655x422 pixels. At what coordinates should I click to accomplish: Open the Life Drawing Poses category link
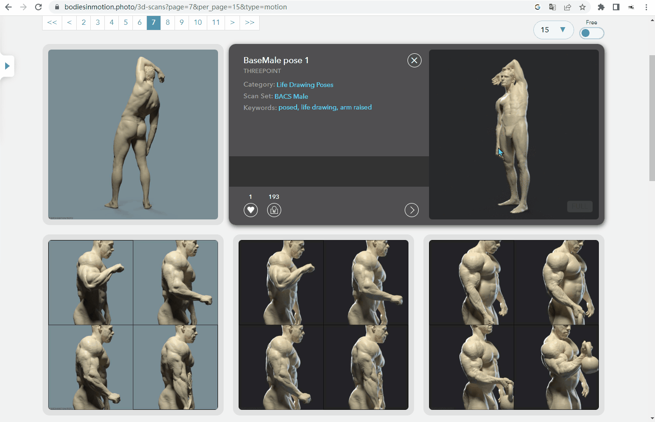tap(305, 85)
